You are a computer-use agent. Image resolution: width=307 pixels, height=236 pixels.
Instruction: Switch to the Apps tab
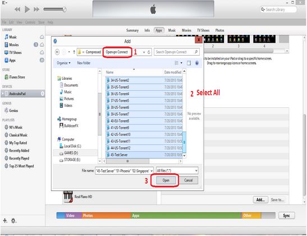tap(159, 30)
